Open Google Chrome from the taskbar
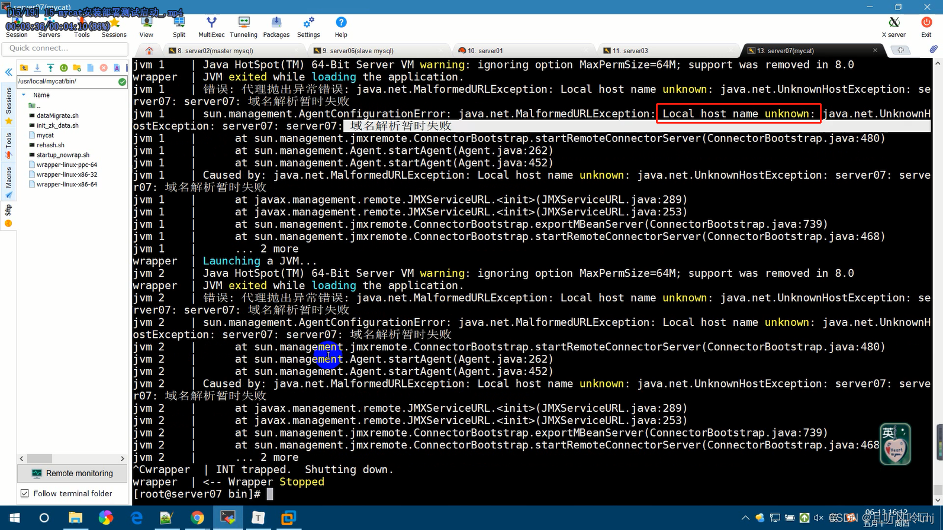The height and width of the screenshot is (530, 943). coord(197,518)
